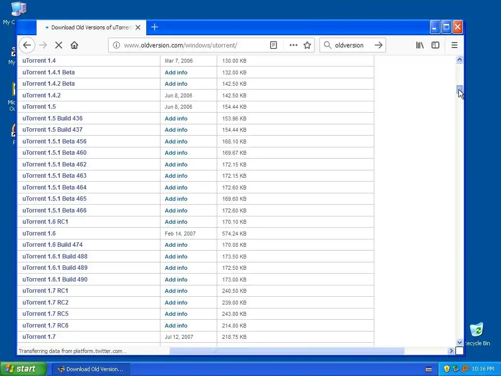Open a new tab with plus

(154, 27)
